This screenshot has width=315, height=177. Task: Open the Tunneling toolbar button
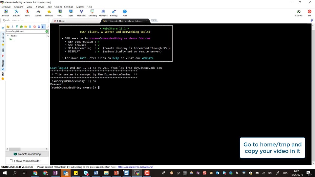coord(92,13)
